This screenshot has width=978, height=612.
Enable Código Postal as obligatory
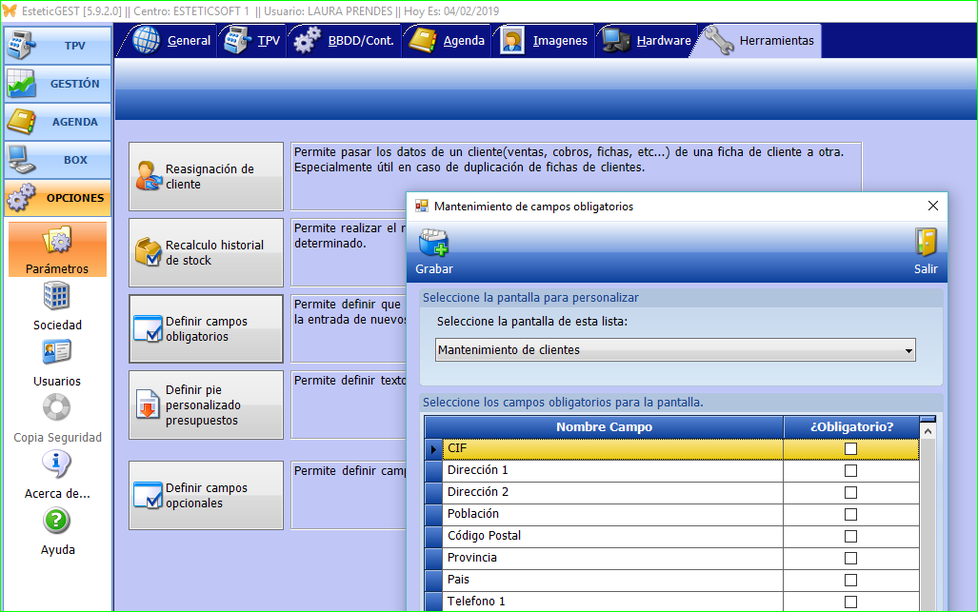point(850,537)
